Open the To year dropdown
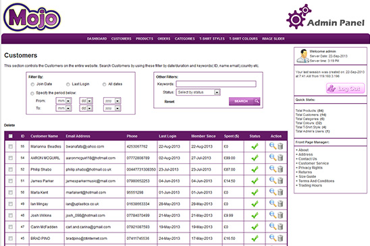370x246 pixels. [x=112, y=108]
